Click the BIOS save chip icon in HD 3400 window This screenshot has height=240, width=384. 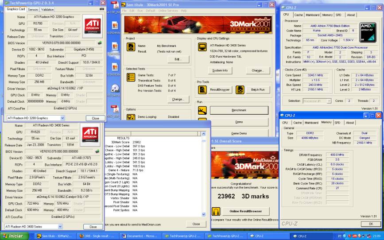point(97,151)
